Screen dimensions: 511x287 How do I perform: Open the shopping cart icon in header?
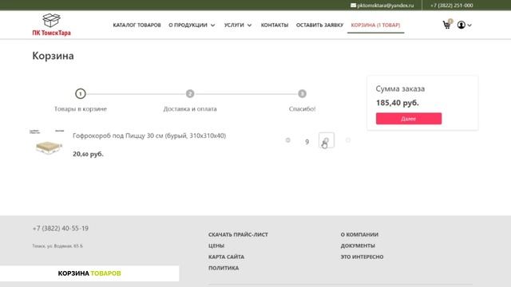[x=447, y=25]
